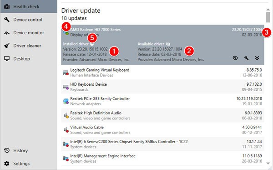Click the wrench icon in AMD Radeon row
The image size is (273, 170).
click(x=246, y=58)
